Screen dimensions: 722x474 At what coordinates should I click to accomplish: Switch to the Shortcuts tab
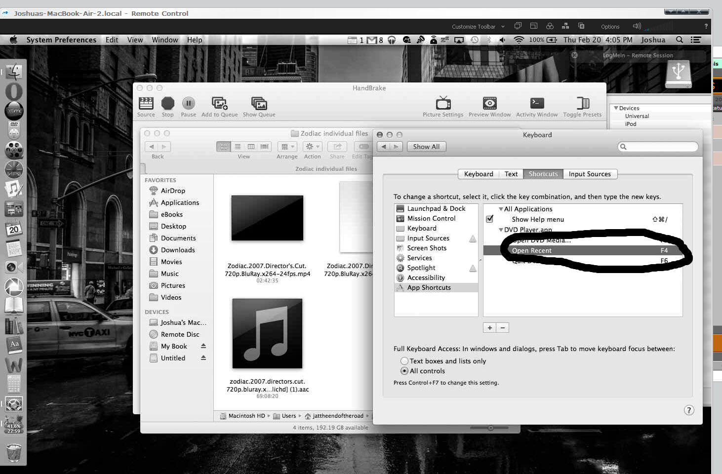click(x=543, y=174)
